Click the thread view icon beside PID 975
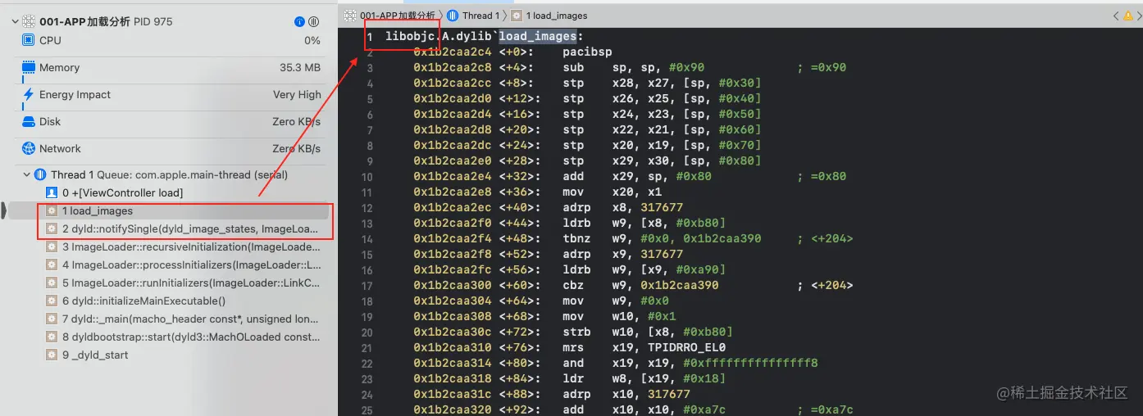1143x416 pixels. [x=313, y=21]
